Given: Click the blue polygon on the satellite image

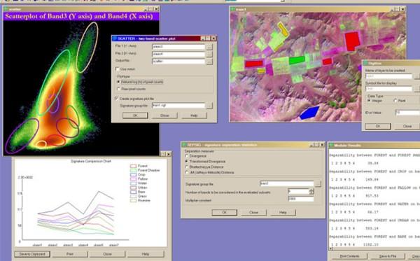Looking at the screenshot, I should pos(309,113).
